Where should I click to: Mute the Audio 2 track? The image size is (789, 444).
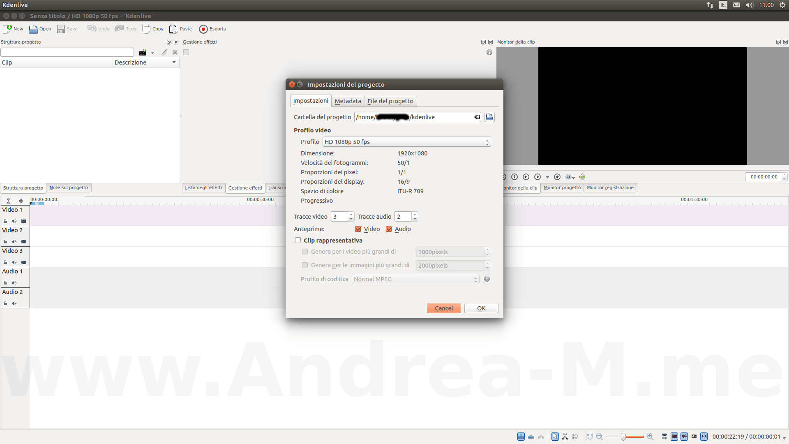[x=14, y=303]
